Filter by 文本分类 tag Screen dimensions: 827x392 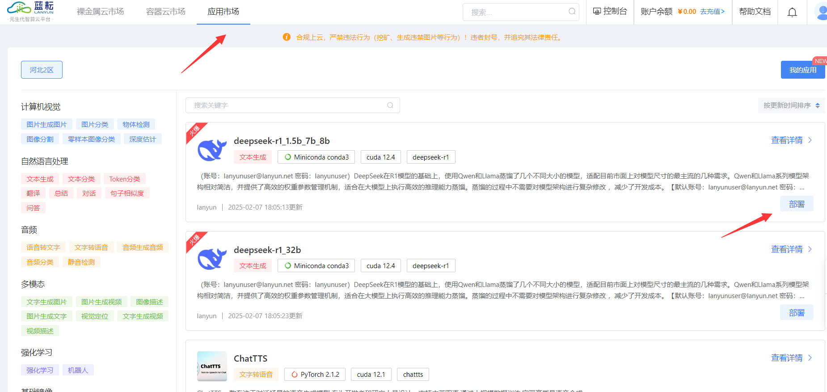point(81,179)
